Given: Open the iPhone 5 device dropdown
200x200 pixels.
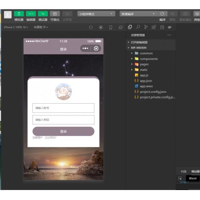Looking at the screenshot, I should [x=16, y=27].
